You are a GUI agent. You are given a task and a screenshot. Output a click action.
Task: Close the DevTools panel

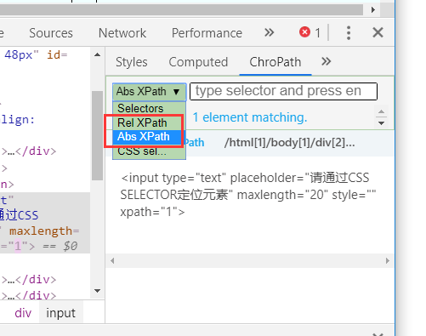click(378, 32)
